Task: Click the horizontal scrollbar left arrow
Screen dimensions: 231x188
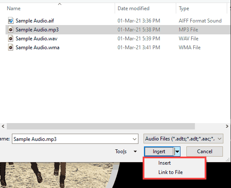Action: point(3,126)
